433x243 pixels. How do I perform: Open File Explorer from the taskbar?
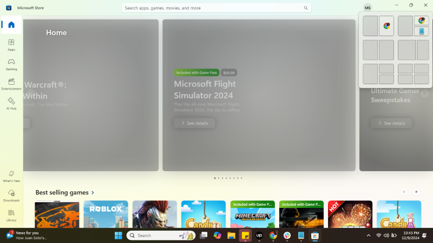231,235
